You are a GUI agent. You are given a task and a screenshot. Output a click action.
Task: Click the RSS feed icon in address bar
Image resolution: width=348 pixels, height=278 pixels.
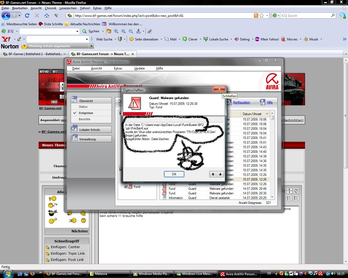click(256, 15)
